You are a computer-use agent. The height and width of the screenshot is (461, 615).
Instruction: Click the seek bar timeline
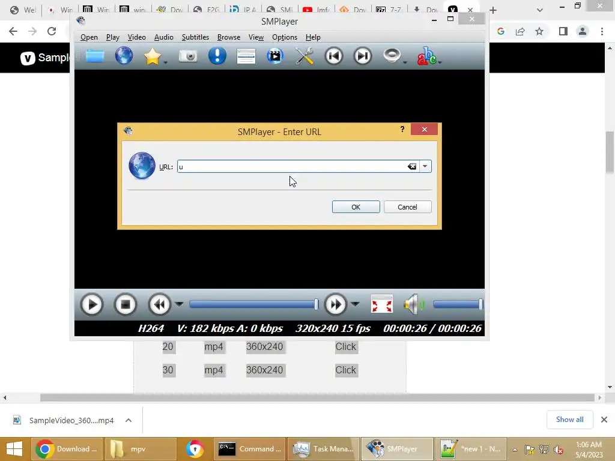coord(254,304)
